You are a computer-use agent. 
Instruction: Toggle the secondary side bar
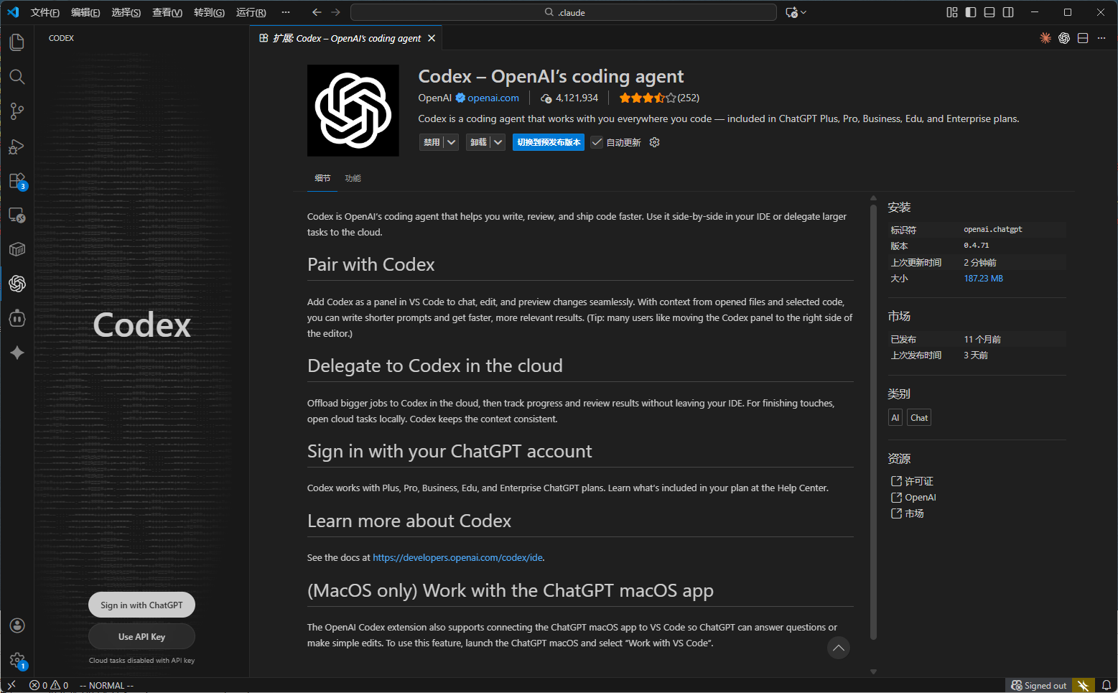point(1008,12)
